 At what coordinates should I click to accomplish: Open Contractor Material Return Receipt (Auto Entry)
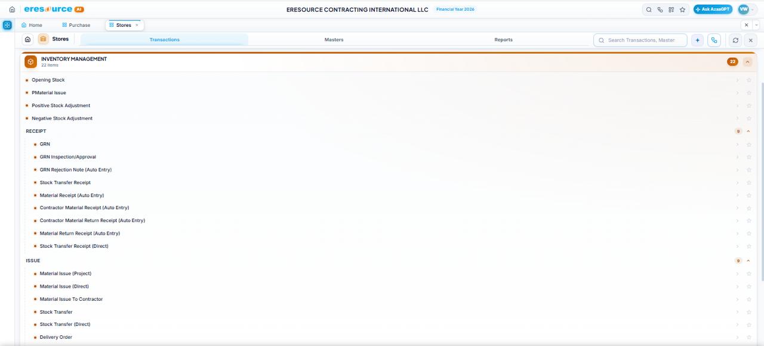coord(92,220)
